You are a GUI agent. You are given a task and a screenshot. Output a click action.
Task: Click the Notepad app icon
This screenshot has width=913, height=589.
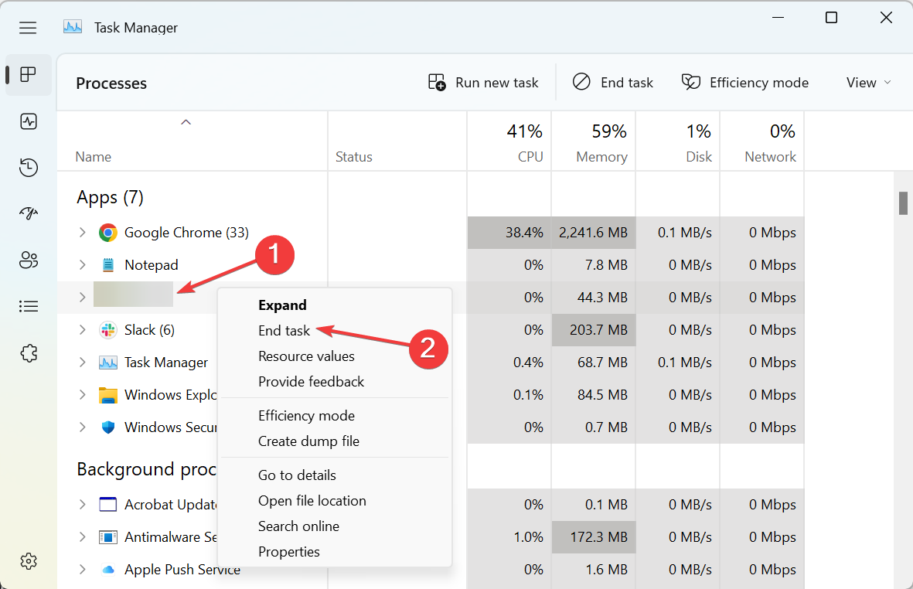tap(107, 265)
